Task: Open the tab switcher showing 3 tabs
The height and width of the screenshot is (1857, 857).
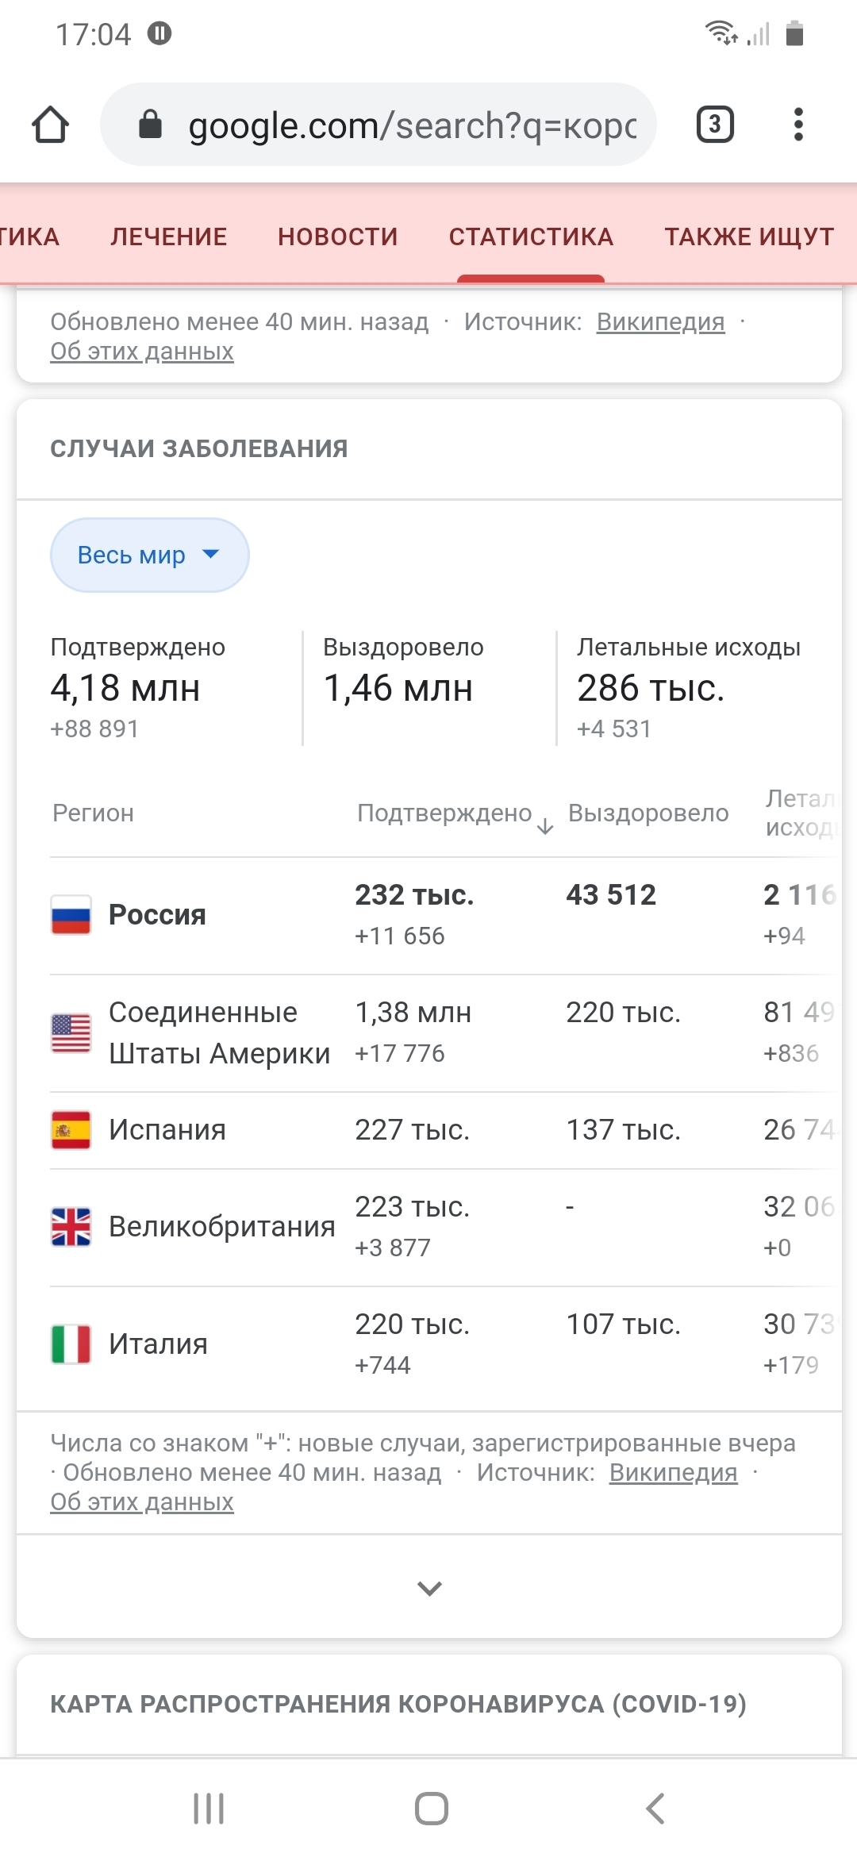Action: point(714,125)
